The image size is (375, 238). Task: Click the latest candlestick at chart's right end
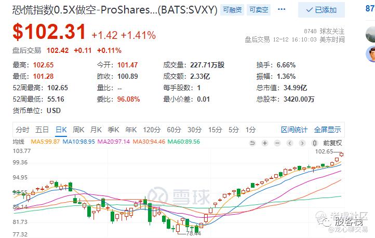(x=341, y=155)
